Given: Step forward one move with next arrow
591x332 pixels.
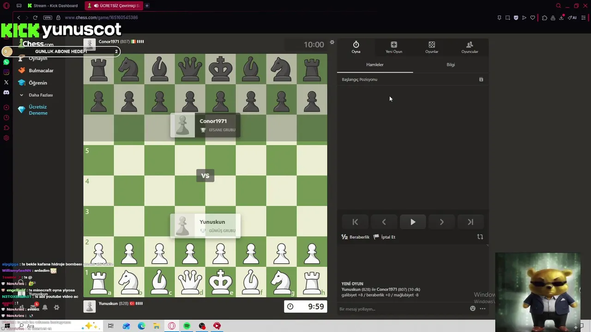Looking at the screenshot, I should [x=442, y=222].
